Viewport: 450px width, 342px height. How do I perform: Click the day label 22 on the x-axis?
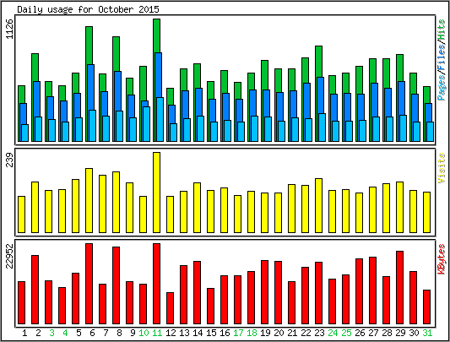pyautogui.click(x=306, y=333)
